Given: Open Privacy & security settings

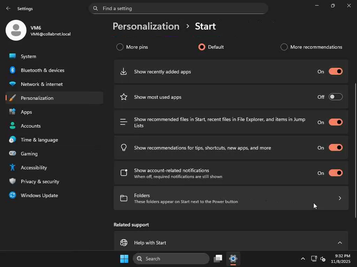Looking at the screenshot, I should (40, 181).
